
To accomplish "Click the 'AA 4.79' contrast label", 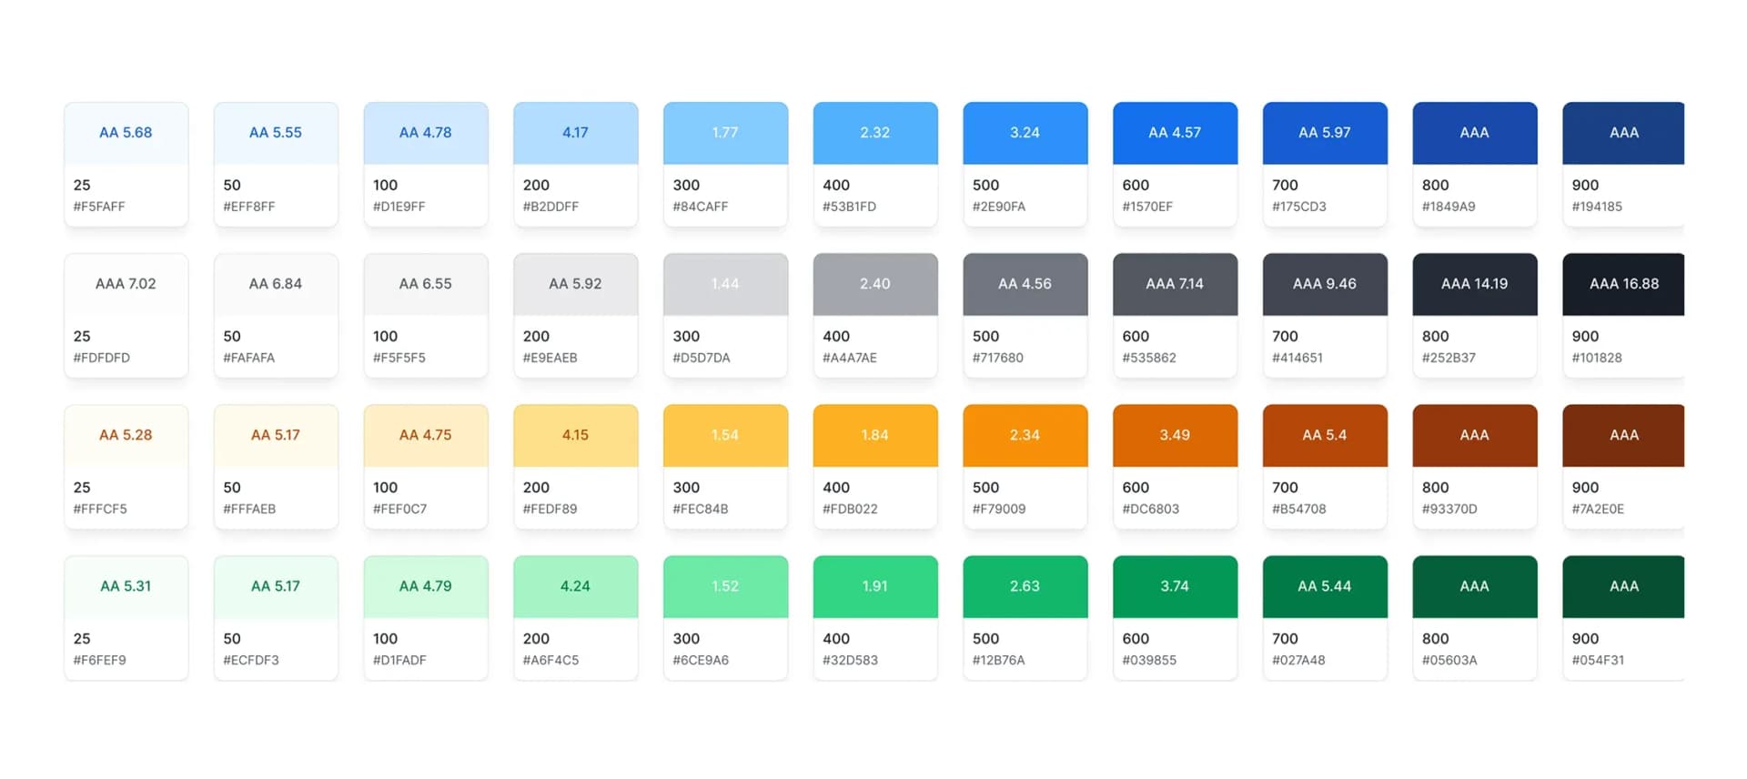I will click(x=425, y=586).
